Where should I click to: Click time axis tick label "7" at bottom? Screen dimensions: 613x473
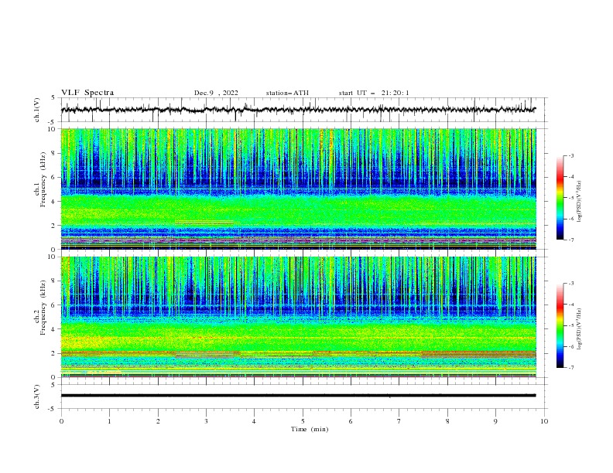399,421
